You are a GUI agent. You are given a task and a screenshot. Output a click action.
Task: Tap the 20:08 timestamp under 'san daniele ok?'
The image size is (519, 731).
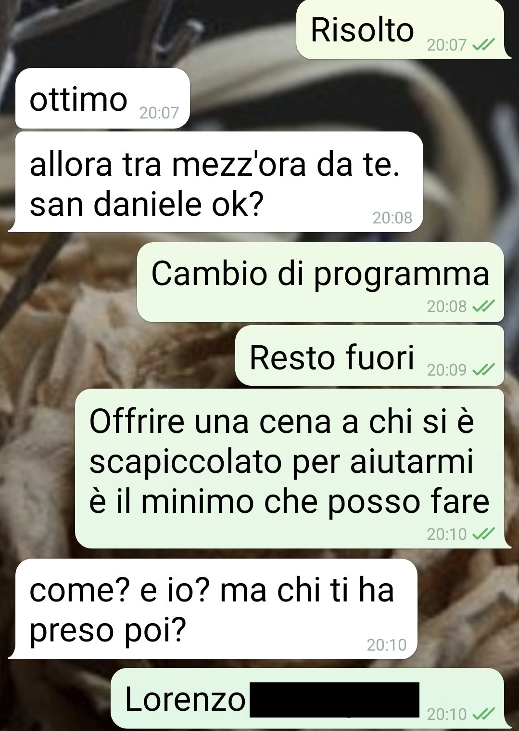point(392,218)
